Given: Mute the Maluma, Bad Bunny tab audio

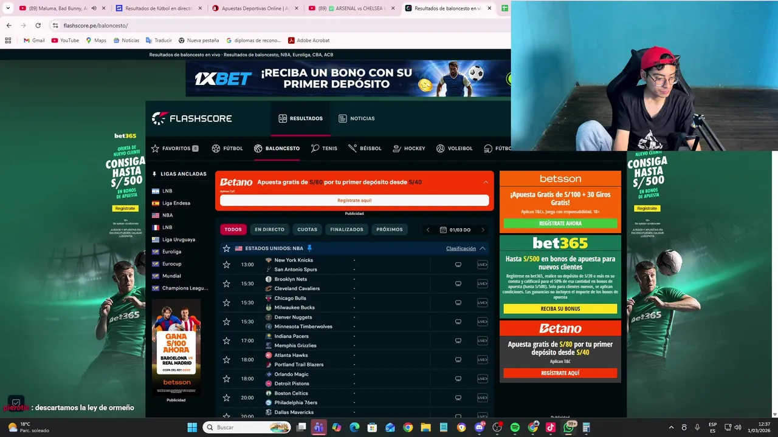Looking at the screenshot, I should point(94,8).
